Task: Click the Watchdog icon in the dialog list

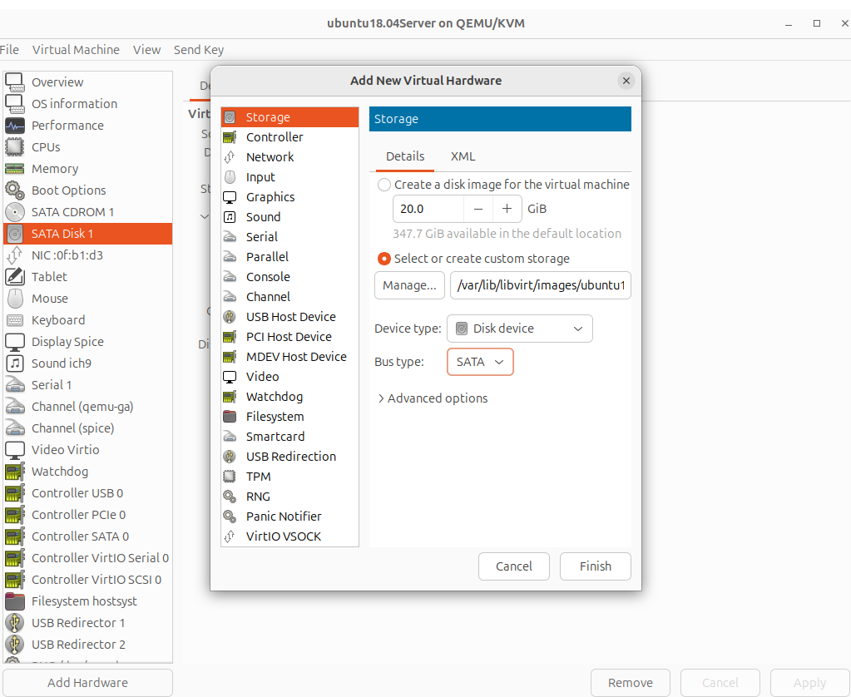Action: [x=230, y=397]
